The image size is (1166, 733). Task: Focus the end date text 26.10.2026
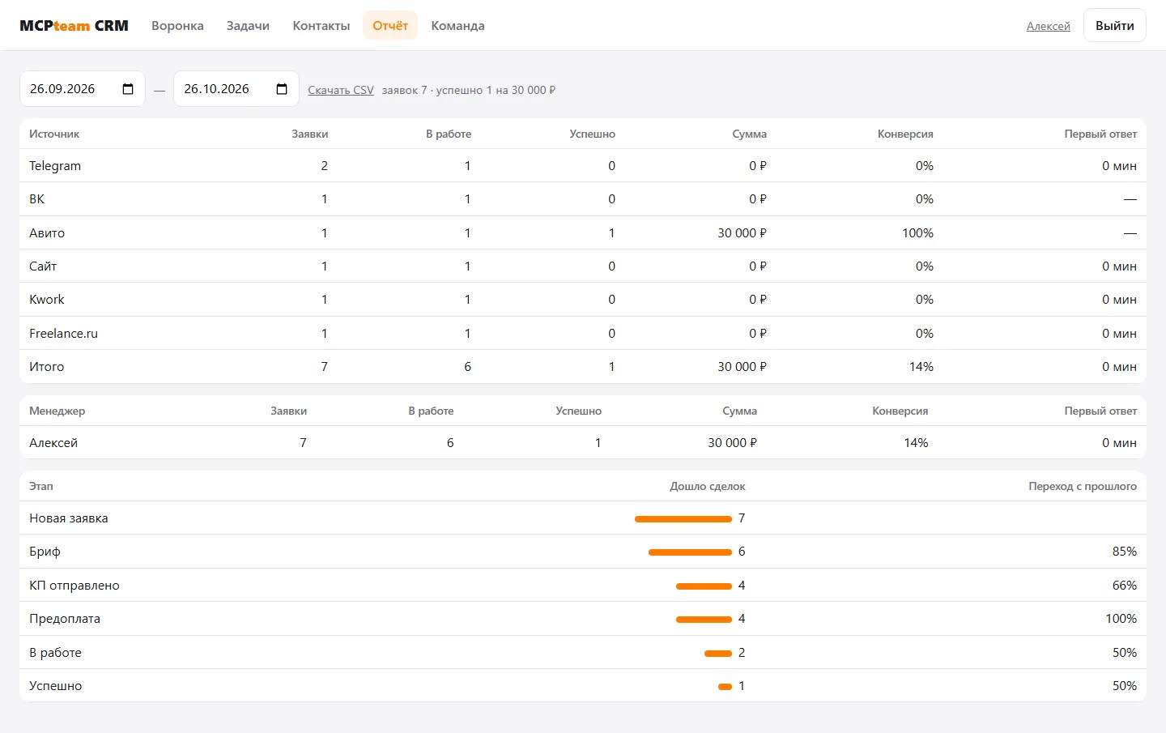tap(216, 89)
